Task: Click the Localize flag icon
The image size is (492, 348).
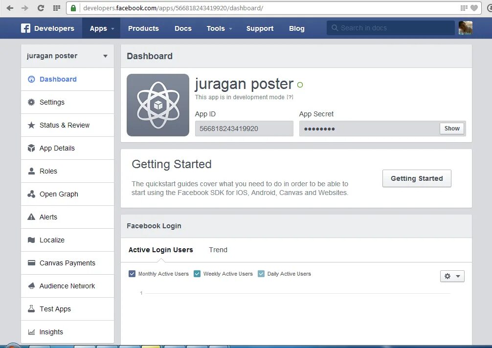Action: coord(31,240)
